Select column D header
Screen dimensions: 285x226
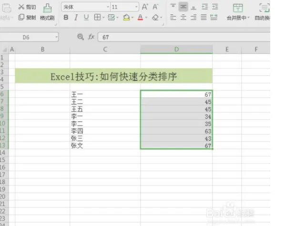pos(176,49)
